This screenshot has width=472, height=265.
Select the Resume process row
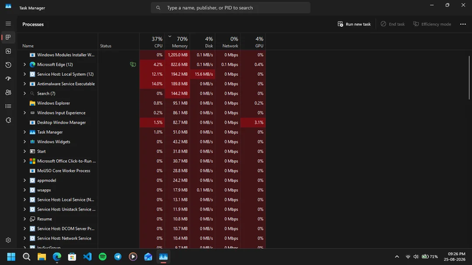pos(141,219)
